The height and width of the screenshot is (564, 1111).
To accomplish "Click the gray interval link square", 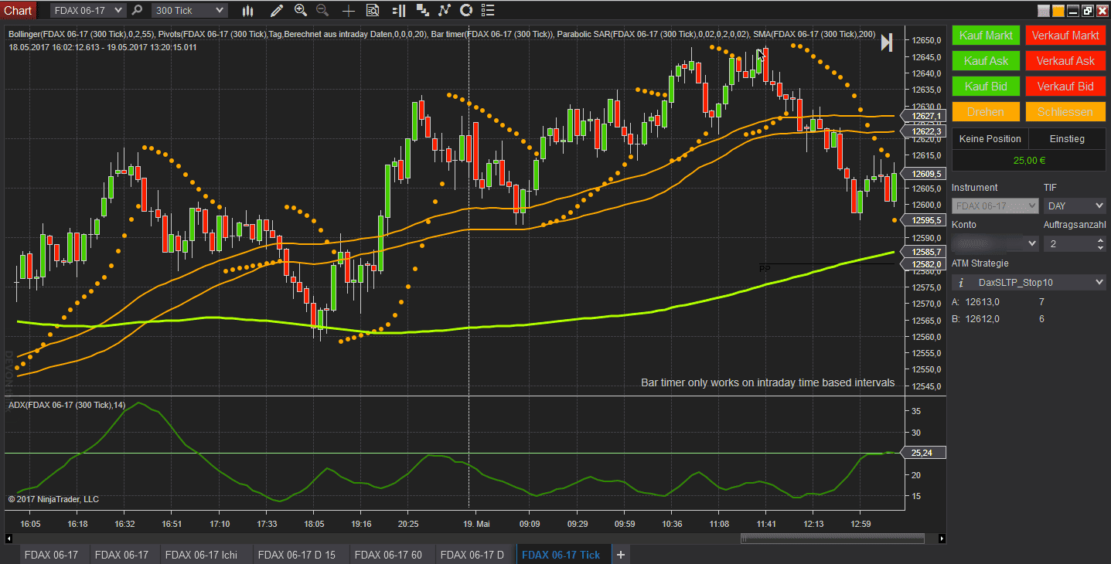I will (x=1044, y=11).
